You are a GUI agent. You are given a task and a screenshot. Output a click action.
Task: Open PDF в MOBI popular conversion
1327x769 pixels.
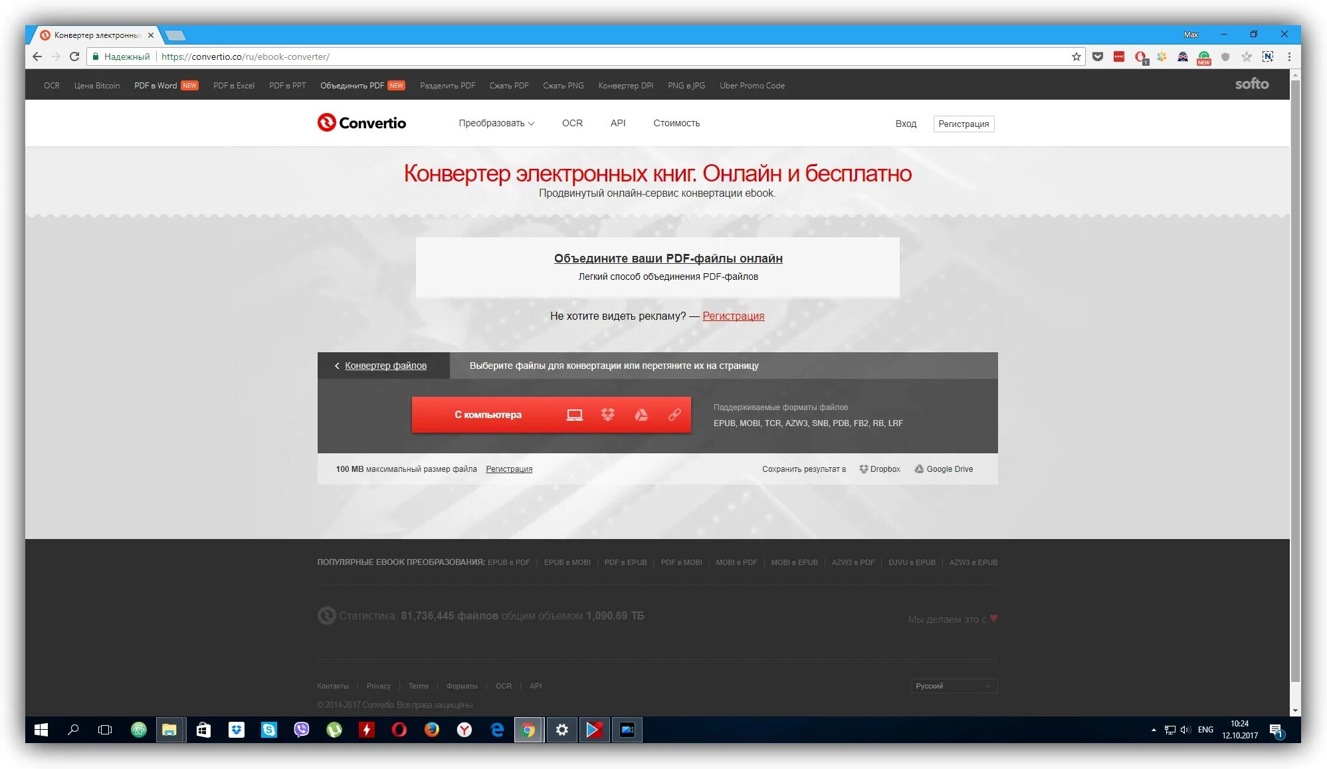click(681, 562)
